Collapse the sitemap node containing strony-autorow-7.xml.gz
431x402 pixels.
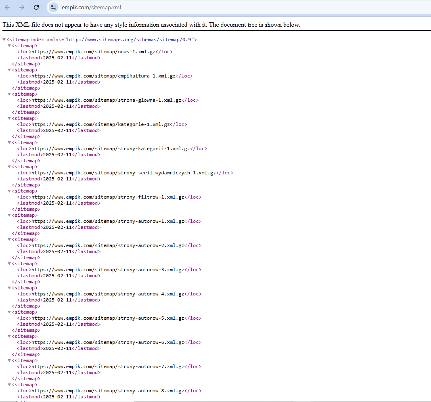[9, 360]
